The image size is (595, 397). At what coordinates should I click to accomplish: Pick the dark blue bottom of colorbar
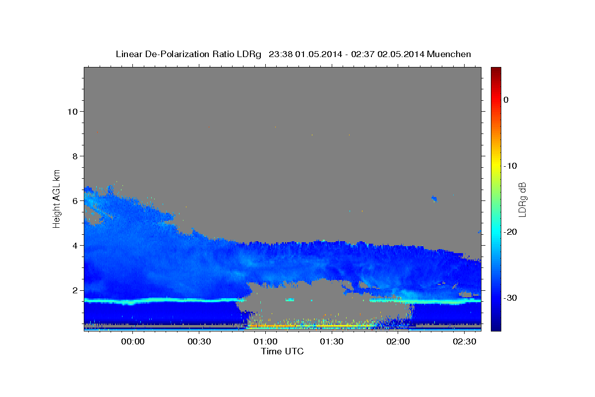[x=496, y=327]
